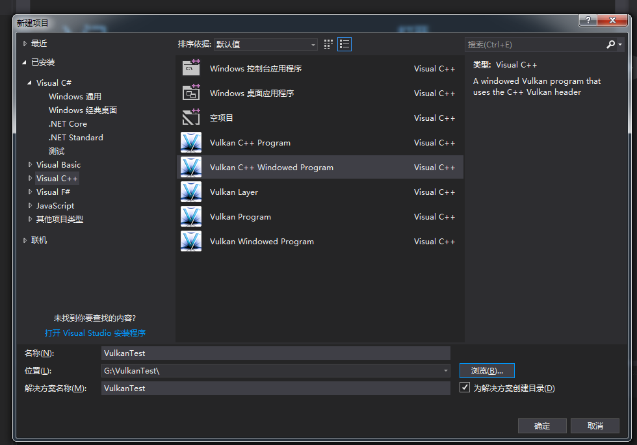Collapse the 已安装 tree node

click(x=25, y=62)
